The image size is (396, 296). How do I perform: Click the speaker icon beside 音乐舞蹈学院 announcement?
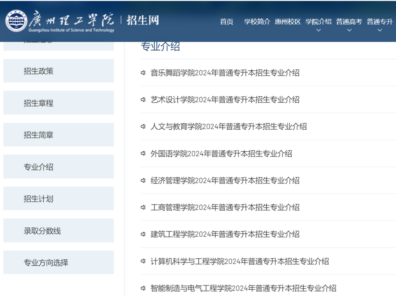[x=143, y=73]
